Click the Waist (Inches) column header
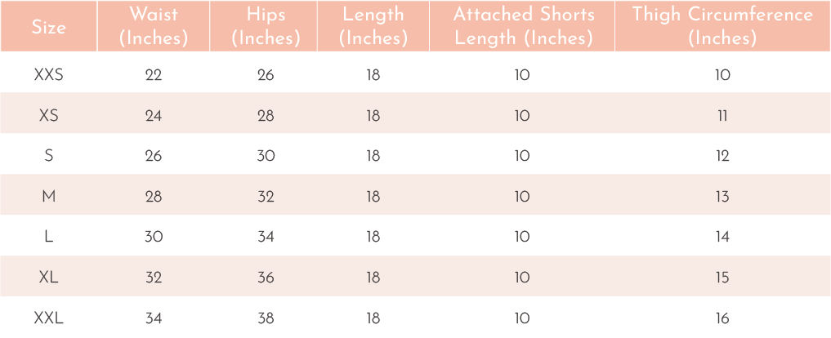The width and height of the screenshot is (831, 338). (153, 26)
